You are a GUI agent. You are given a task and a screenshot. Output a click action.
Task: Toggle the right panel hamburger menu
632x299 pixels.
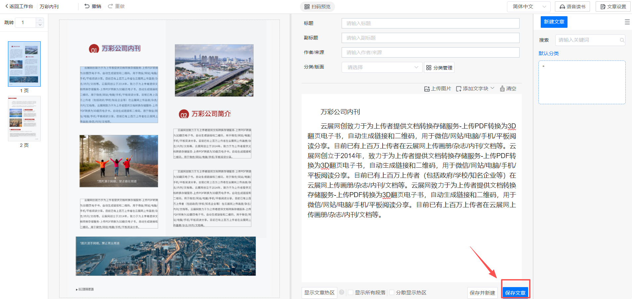pyautogui.click(x=627, y=22)
